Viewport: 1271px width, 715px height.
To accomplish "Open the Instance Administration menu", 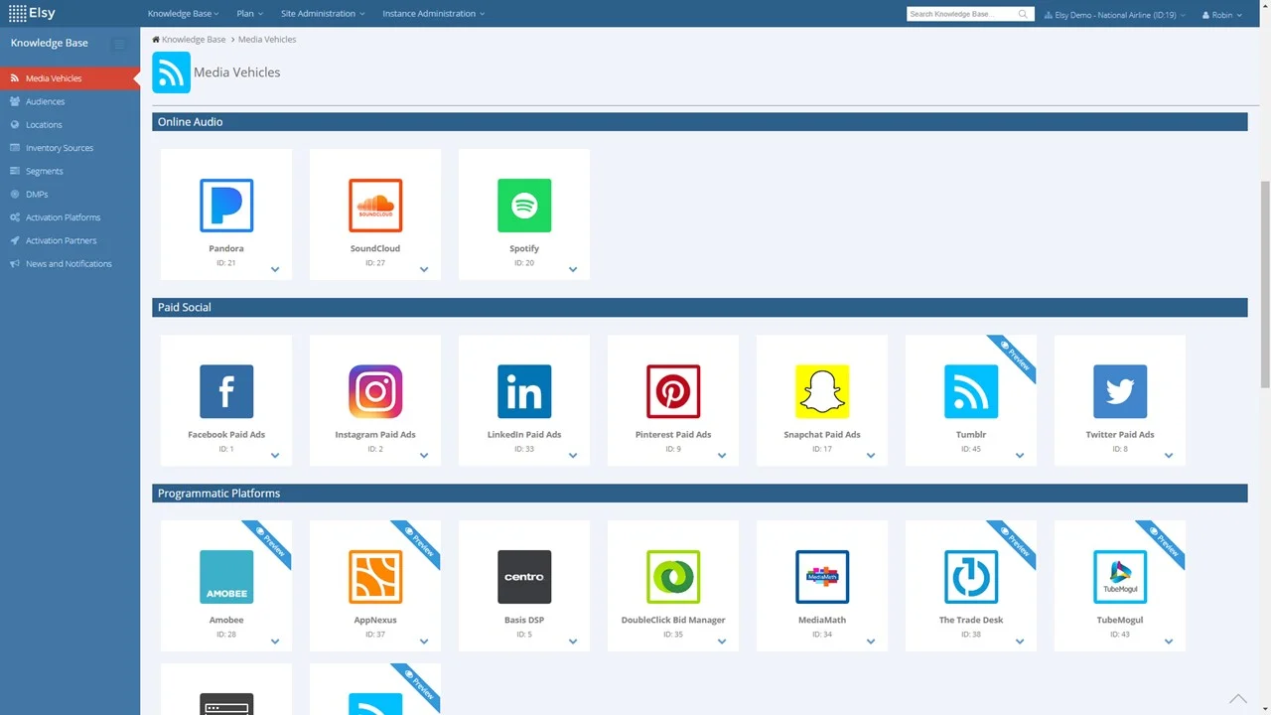I will (434, 14).
